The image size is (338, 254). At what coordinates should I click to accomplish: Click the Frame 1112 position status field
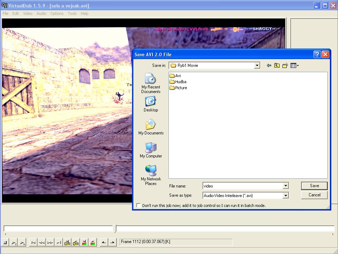(176, 242)
